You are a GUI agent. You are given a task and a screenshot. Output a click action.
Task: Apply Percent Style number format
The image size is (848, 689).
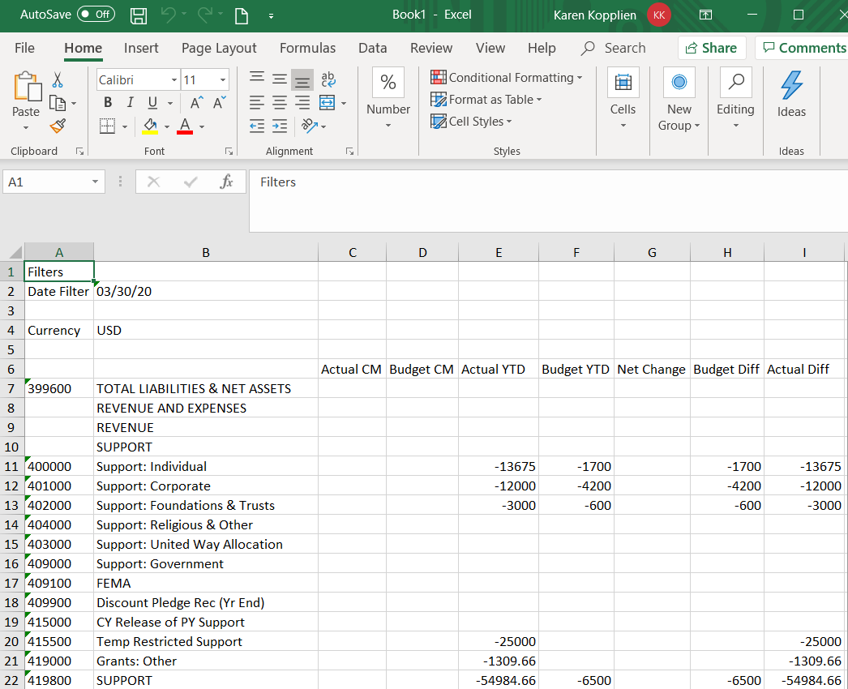388,81
